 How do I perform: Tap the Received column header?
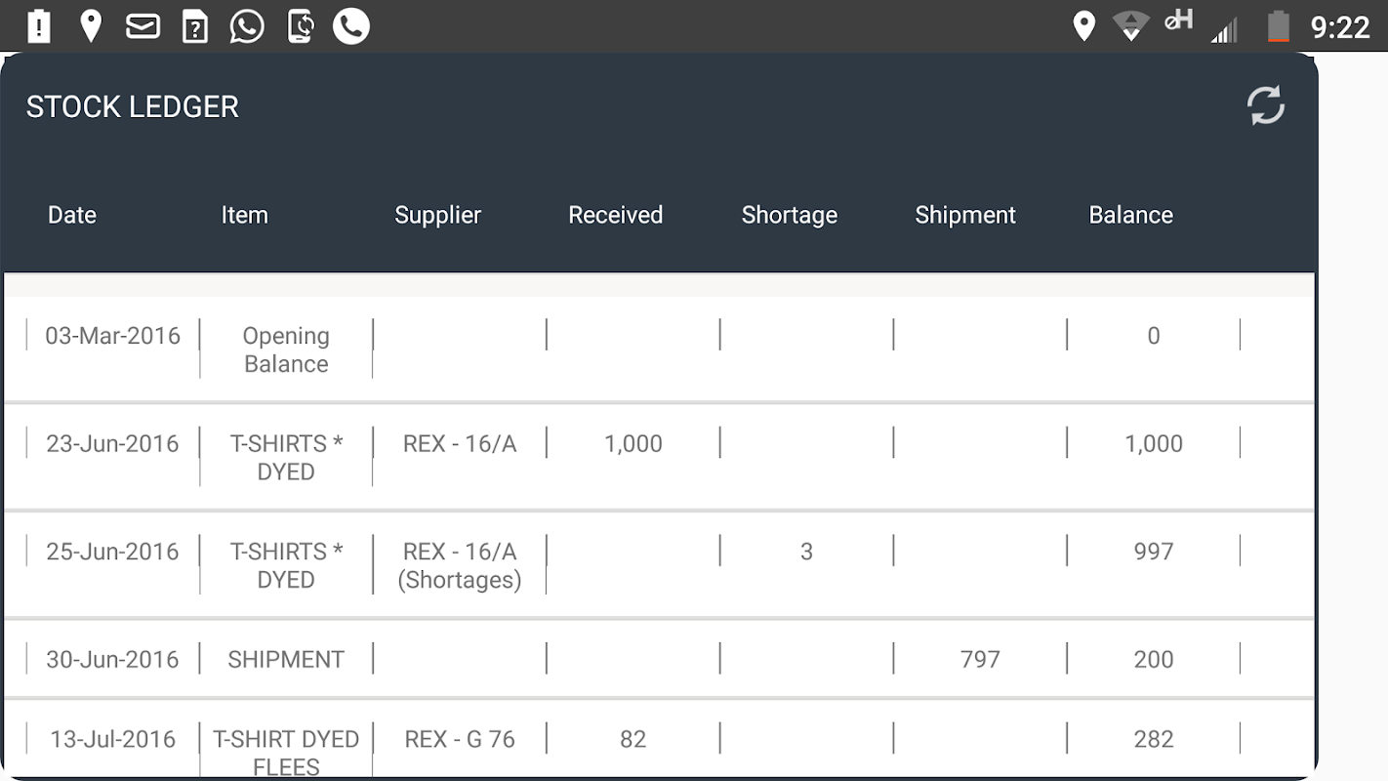[615, 215]
